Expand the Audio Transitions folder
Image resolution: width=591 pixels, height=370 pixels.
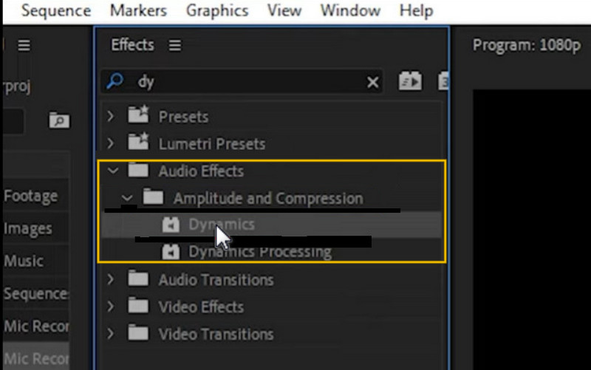tap(111, 280)
